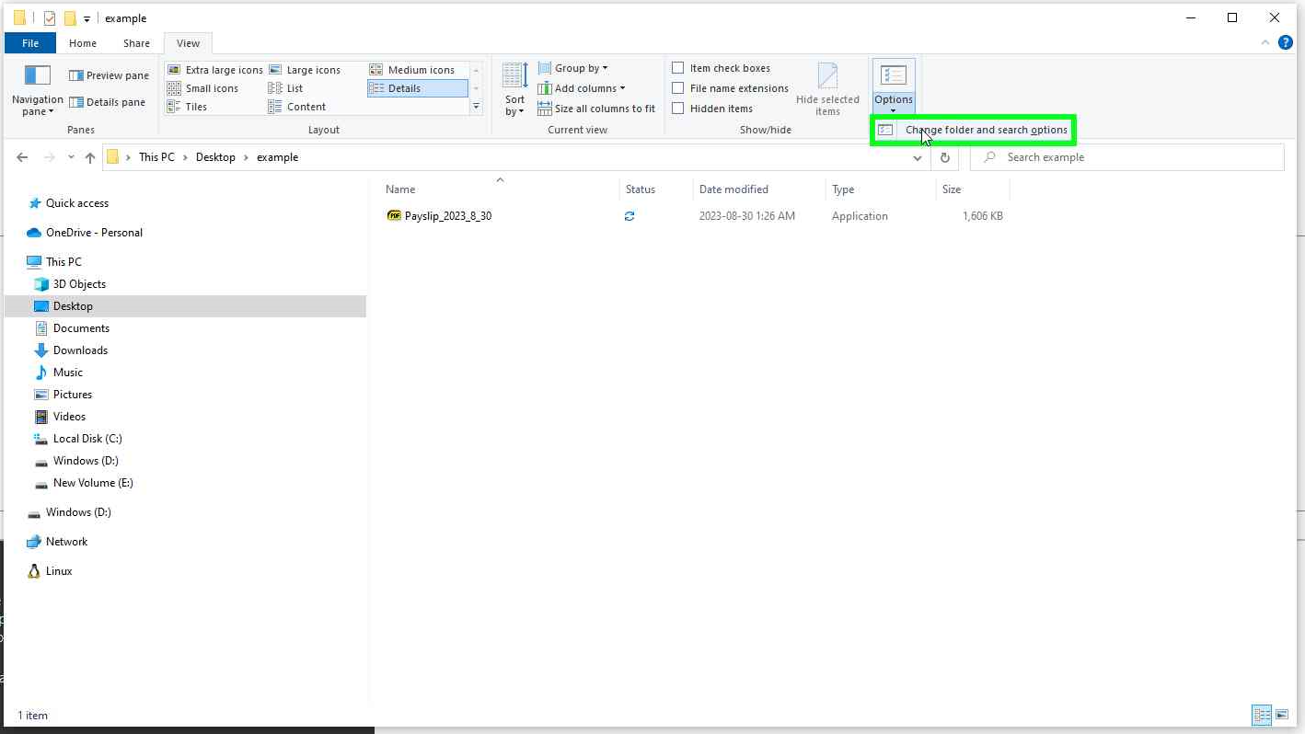This screenshot has width=1305, height=734.
Task: Select Medium icons layout
Action: (x=411, y=70)
